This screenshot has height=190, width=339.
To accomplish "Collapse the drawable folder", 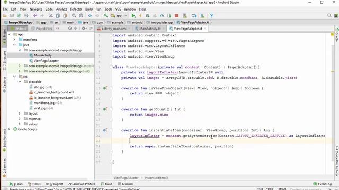I will point(20,82).
